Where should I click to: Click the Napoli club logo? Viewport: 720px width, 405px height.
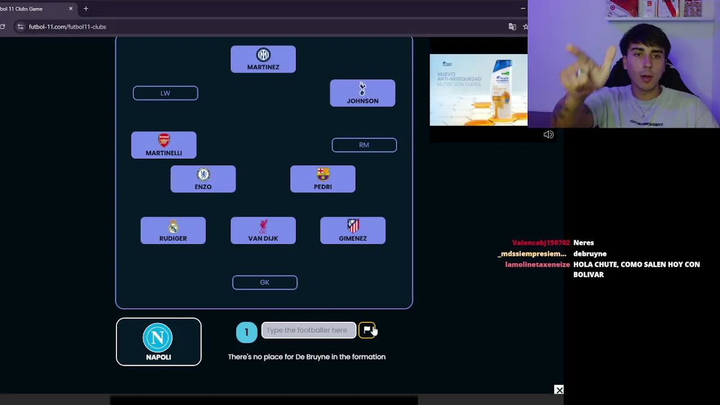tap(157, 337)
